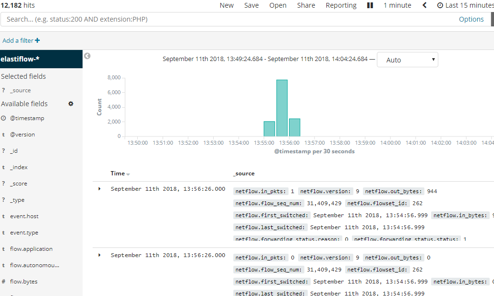Click the Time column header
This screenshot has height=296, width=494.
click(x=118, y=173)
